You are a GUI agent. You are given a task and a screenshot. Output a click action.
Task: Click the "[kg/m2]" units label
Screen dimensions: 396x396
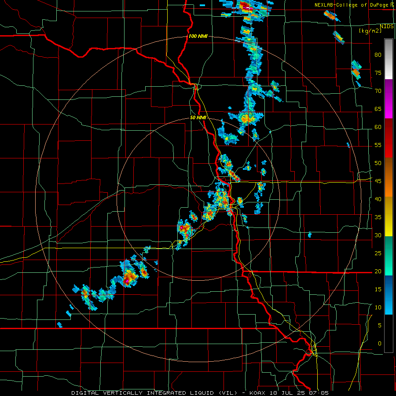pyautogui.click(x=370, y=31)
